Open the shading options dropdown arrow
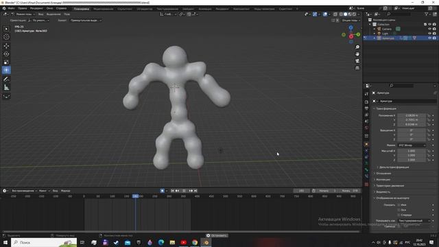The width and height of the screenshot is (439, 247). [x=359, y=14]
